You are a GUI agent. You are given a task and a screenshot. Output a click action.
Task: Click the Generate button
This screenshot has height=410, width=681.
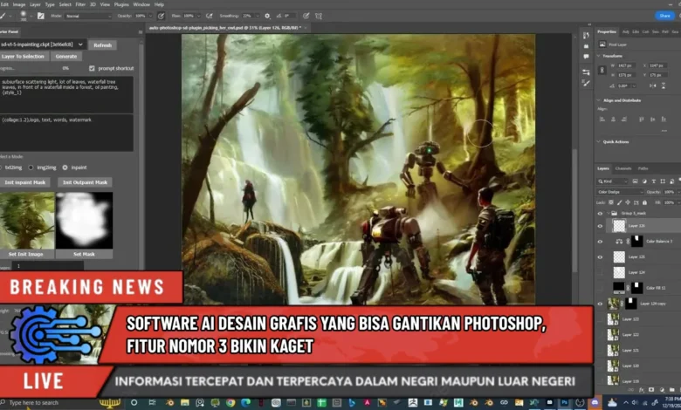65,56
